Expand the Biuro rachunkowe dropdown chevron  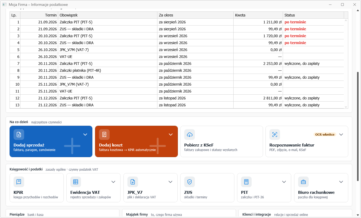pos(341,182)
